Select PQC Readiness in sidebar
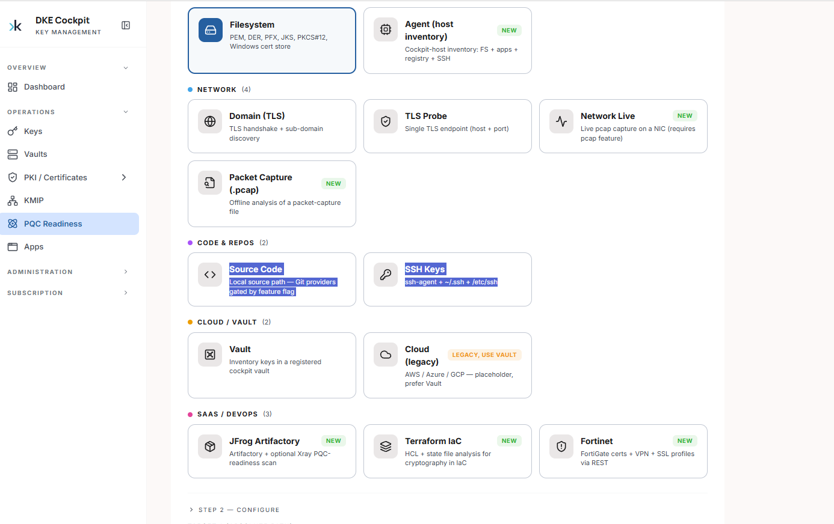The height and width of the screenshot is (524, 834). pos(69,224)
